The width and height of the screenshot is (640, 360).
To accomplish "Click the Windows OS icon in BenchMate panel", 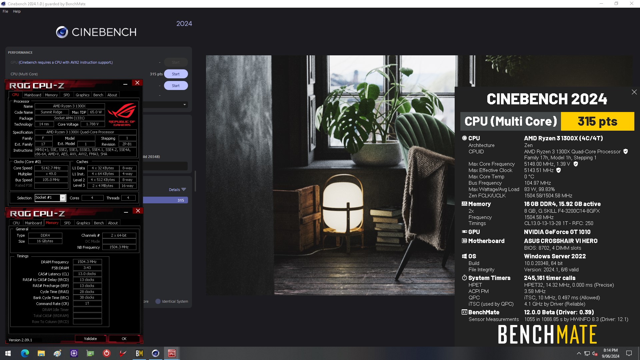I will click(x=464, y=256).
